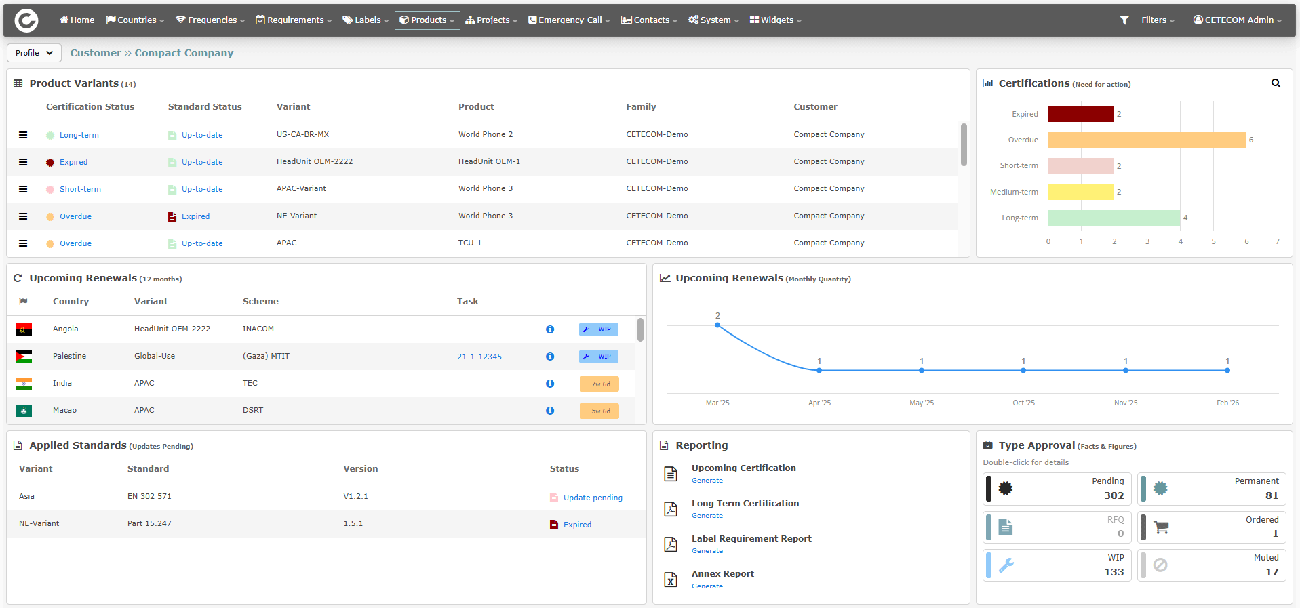This screenshot has width=1300, height=608.
Task: Click the Long Term Certification PDF icon
Action: click(671, 509)
